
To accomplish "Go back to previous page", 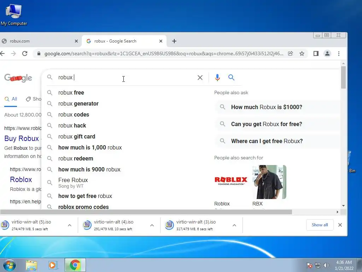I will click(x=2, y=54).
